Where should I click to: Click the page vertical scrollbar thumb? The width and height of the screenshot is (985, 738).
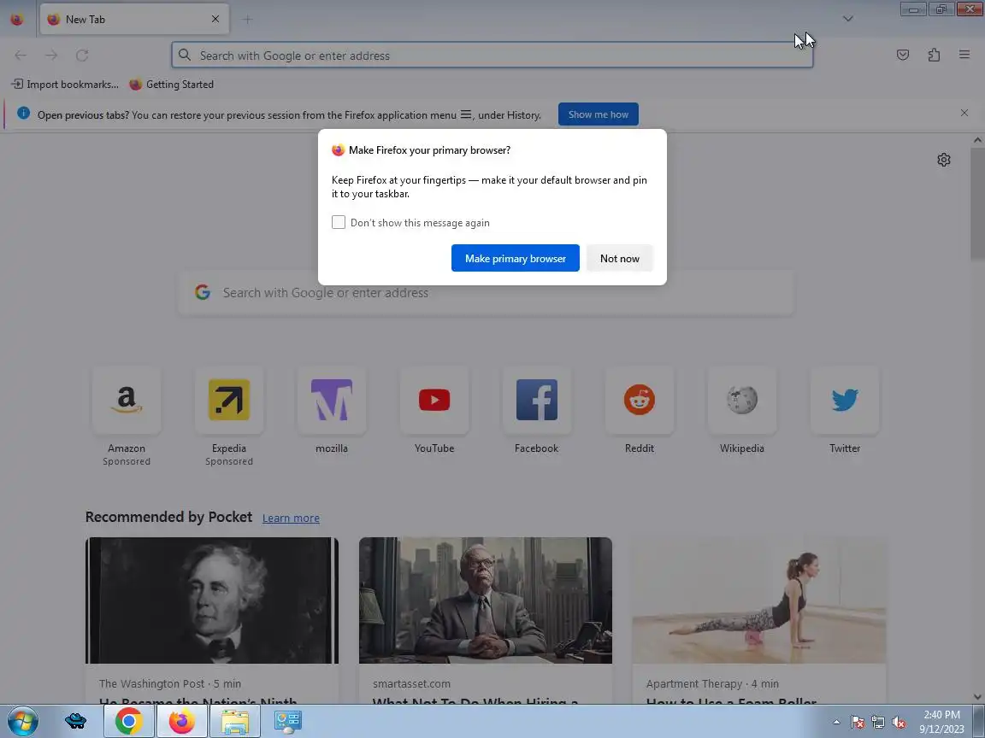(977, 204)
